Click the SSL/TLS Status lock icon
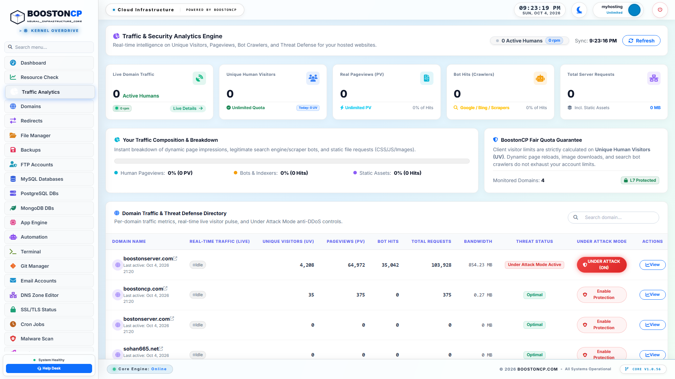The height and width of the screenshot is (379, 675). tap(13, 310)
